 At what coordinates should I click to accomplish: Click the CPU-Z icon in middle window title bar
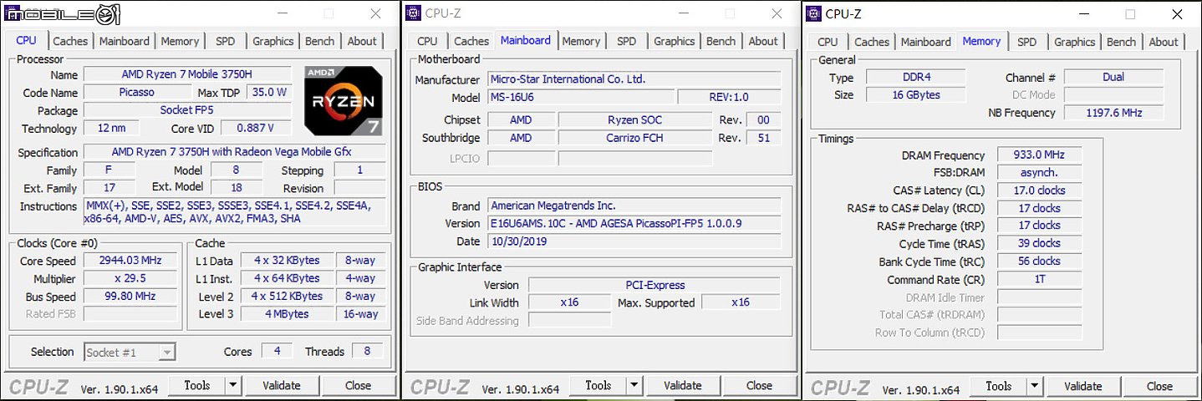coord(413,12)
